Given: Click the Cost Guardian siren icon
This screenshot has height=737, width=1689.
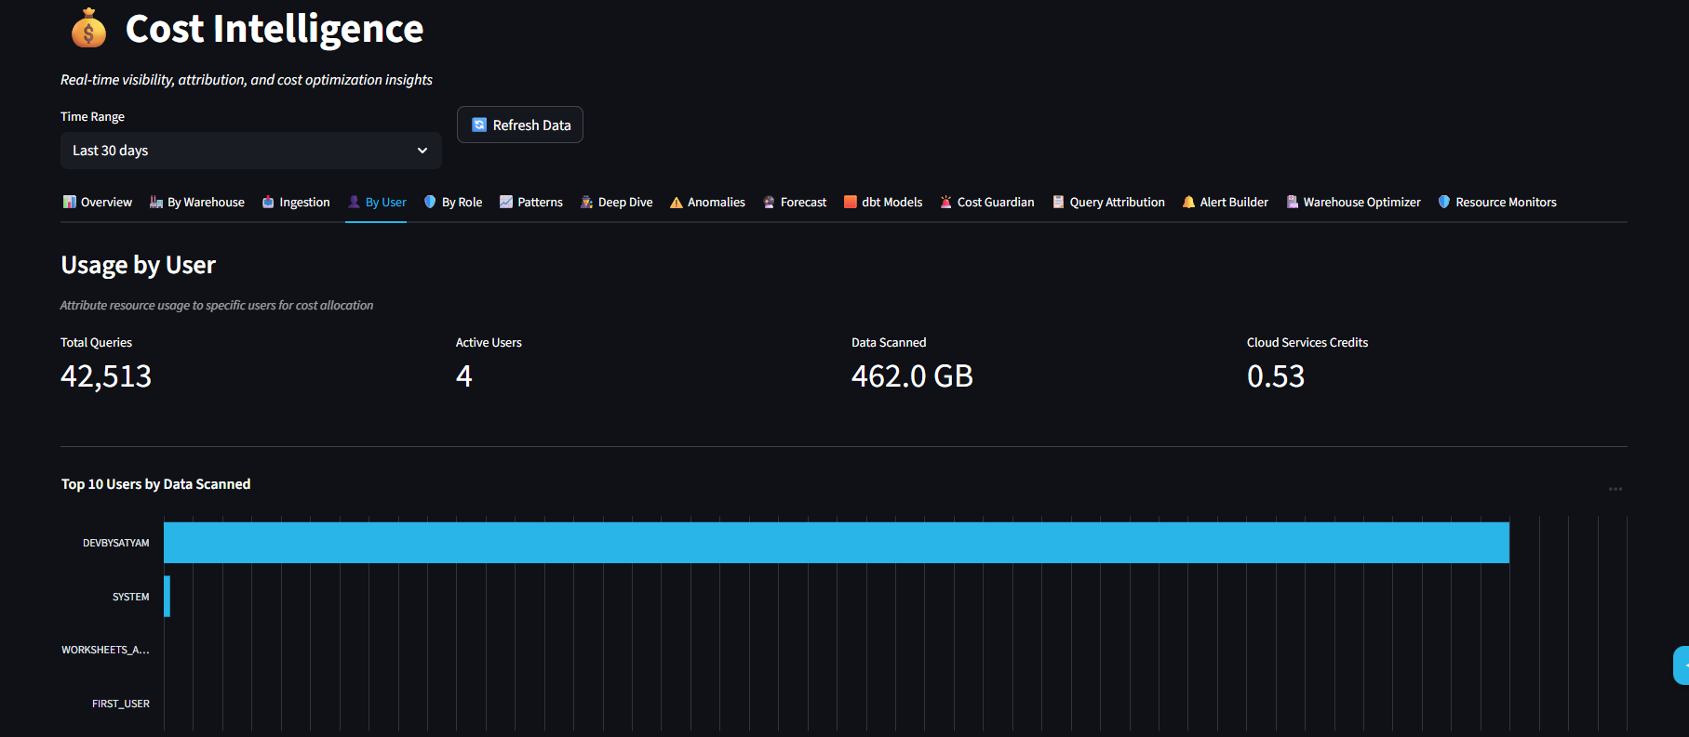Looking at the screenshot, I should point(945,202).
